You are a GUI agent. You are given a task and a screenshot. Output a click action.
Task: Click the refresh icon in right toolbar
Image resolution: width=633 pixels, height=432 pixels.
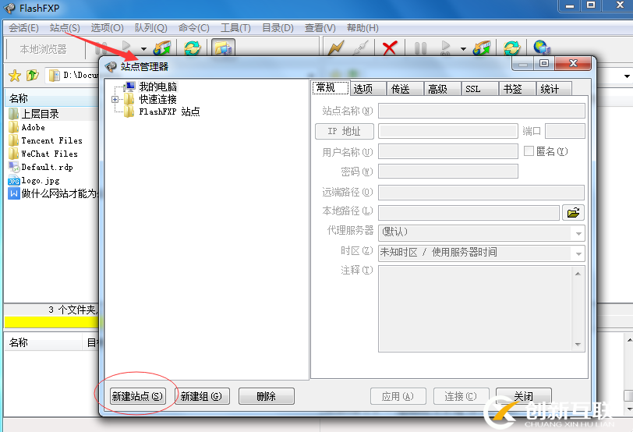click(x=511, y=48)
